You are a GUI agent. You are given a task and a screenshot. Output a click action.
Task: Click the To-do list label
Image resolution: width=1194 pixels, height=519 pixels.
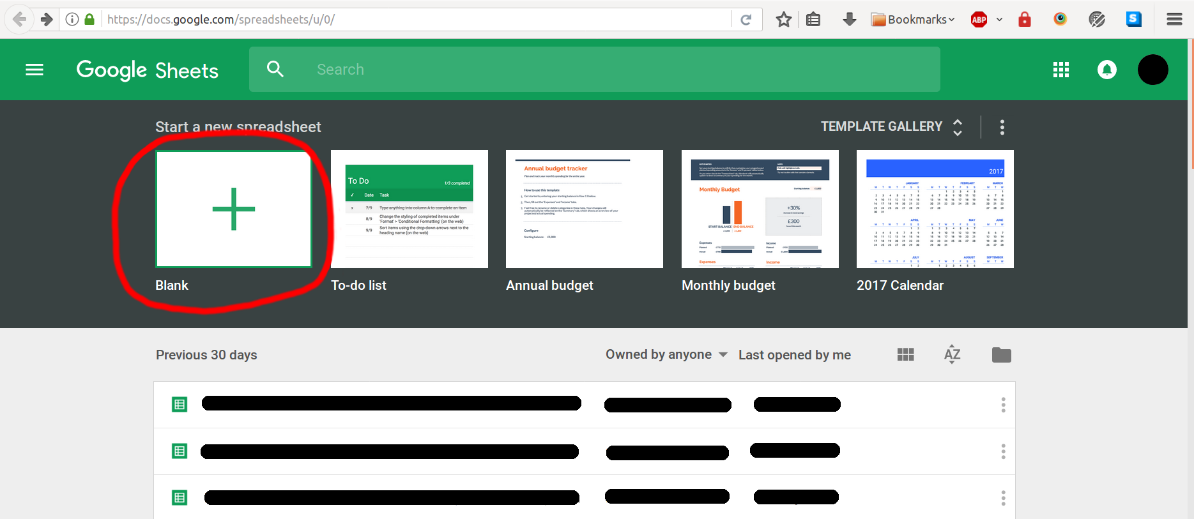(x=358, y=285)
